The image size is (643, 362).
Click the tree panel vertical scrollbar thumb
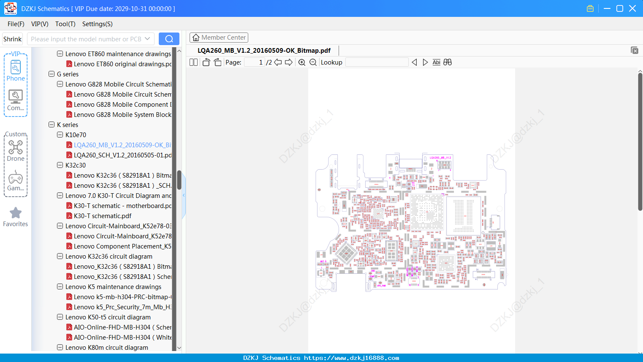tap(179, 180)
